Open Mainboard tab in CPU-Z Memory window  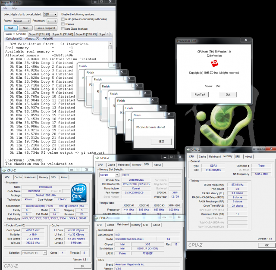coord(215,156)
